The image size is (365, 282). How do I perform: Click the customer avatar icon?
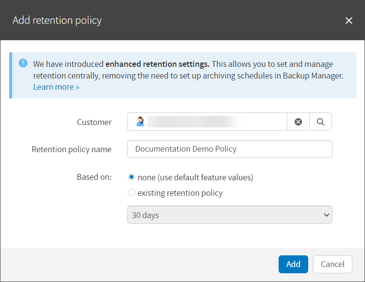coord(140,122)
